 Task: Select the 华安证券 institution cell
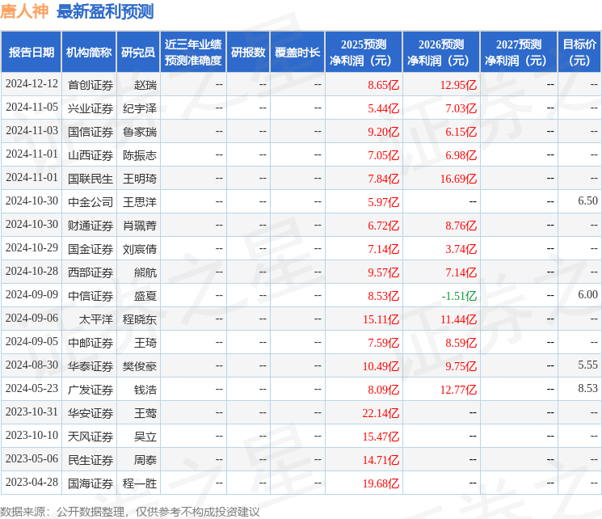pyautogui.click(x=91, y=413)
